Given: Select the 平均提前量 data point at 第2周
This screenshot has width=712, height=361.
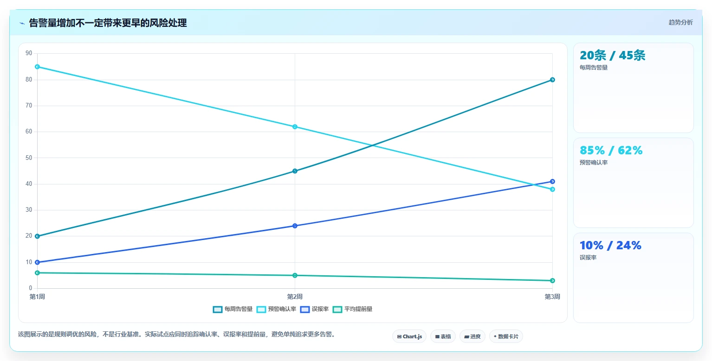Looking at the screenshot, I should [295, 275].
